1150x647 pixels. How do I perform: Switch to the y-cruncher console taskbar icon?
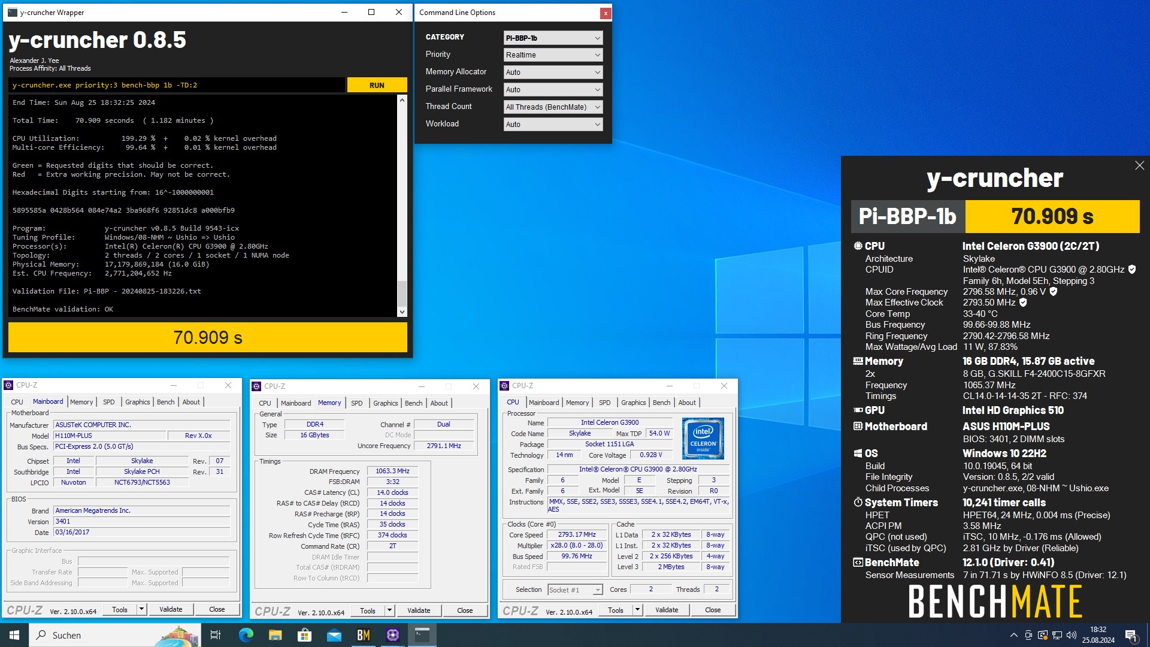pyautogui.click(x=422, y=635)
